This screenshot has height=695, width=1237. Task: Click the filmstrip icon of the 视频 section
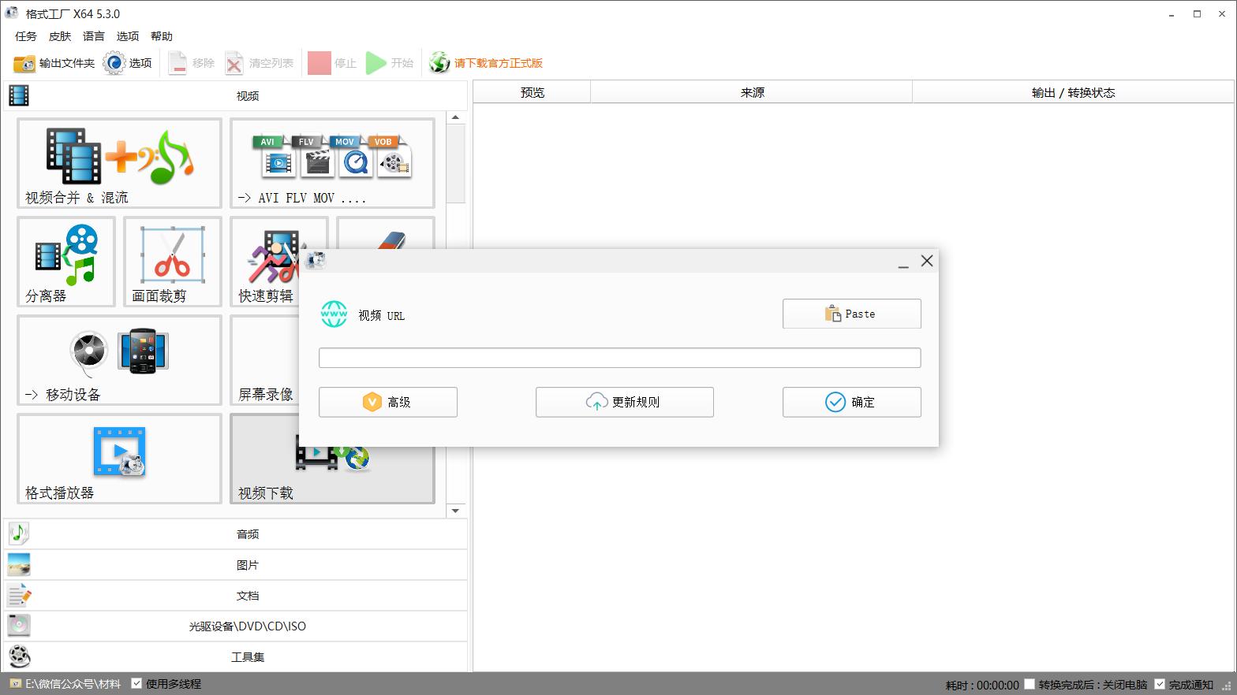19,95
